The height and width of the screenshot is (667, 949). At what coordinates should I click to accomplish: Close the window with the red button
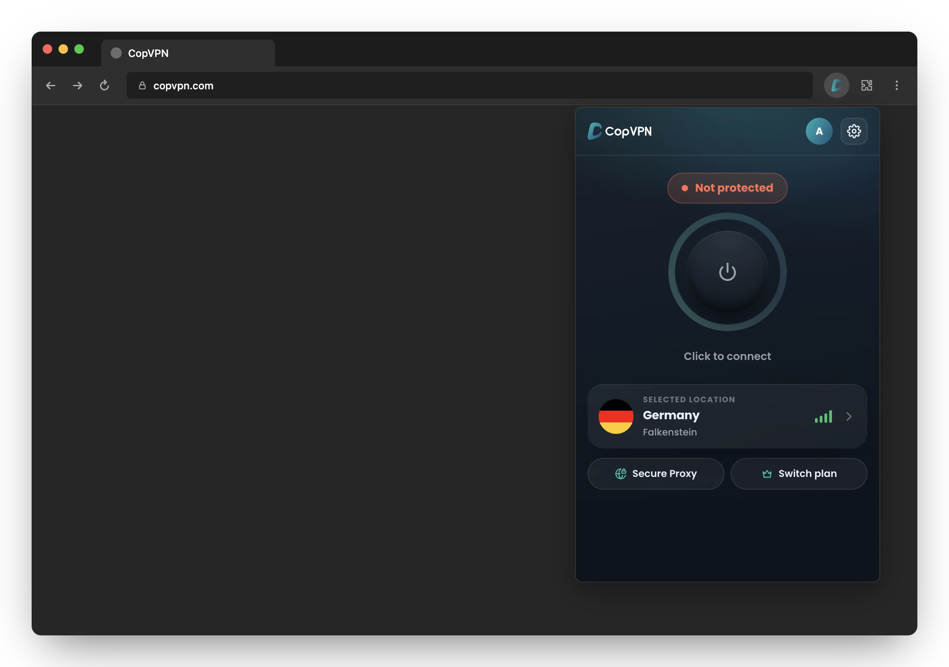tap(47, 49)
